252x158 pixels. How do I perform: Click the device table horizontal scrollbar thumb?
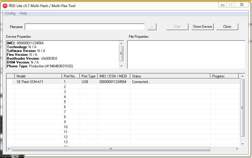pos(111,149)
